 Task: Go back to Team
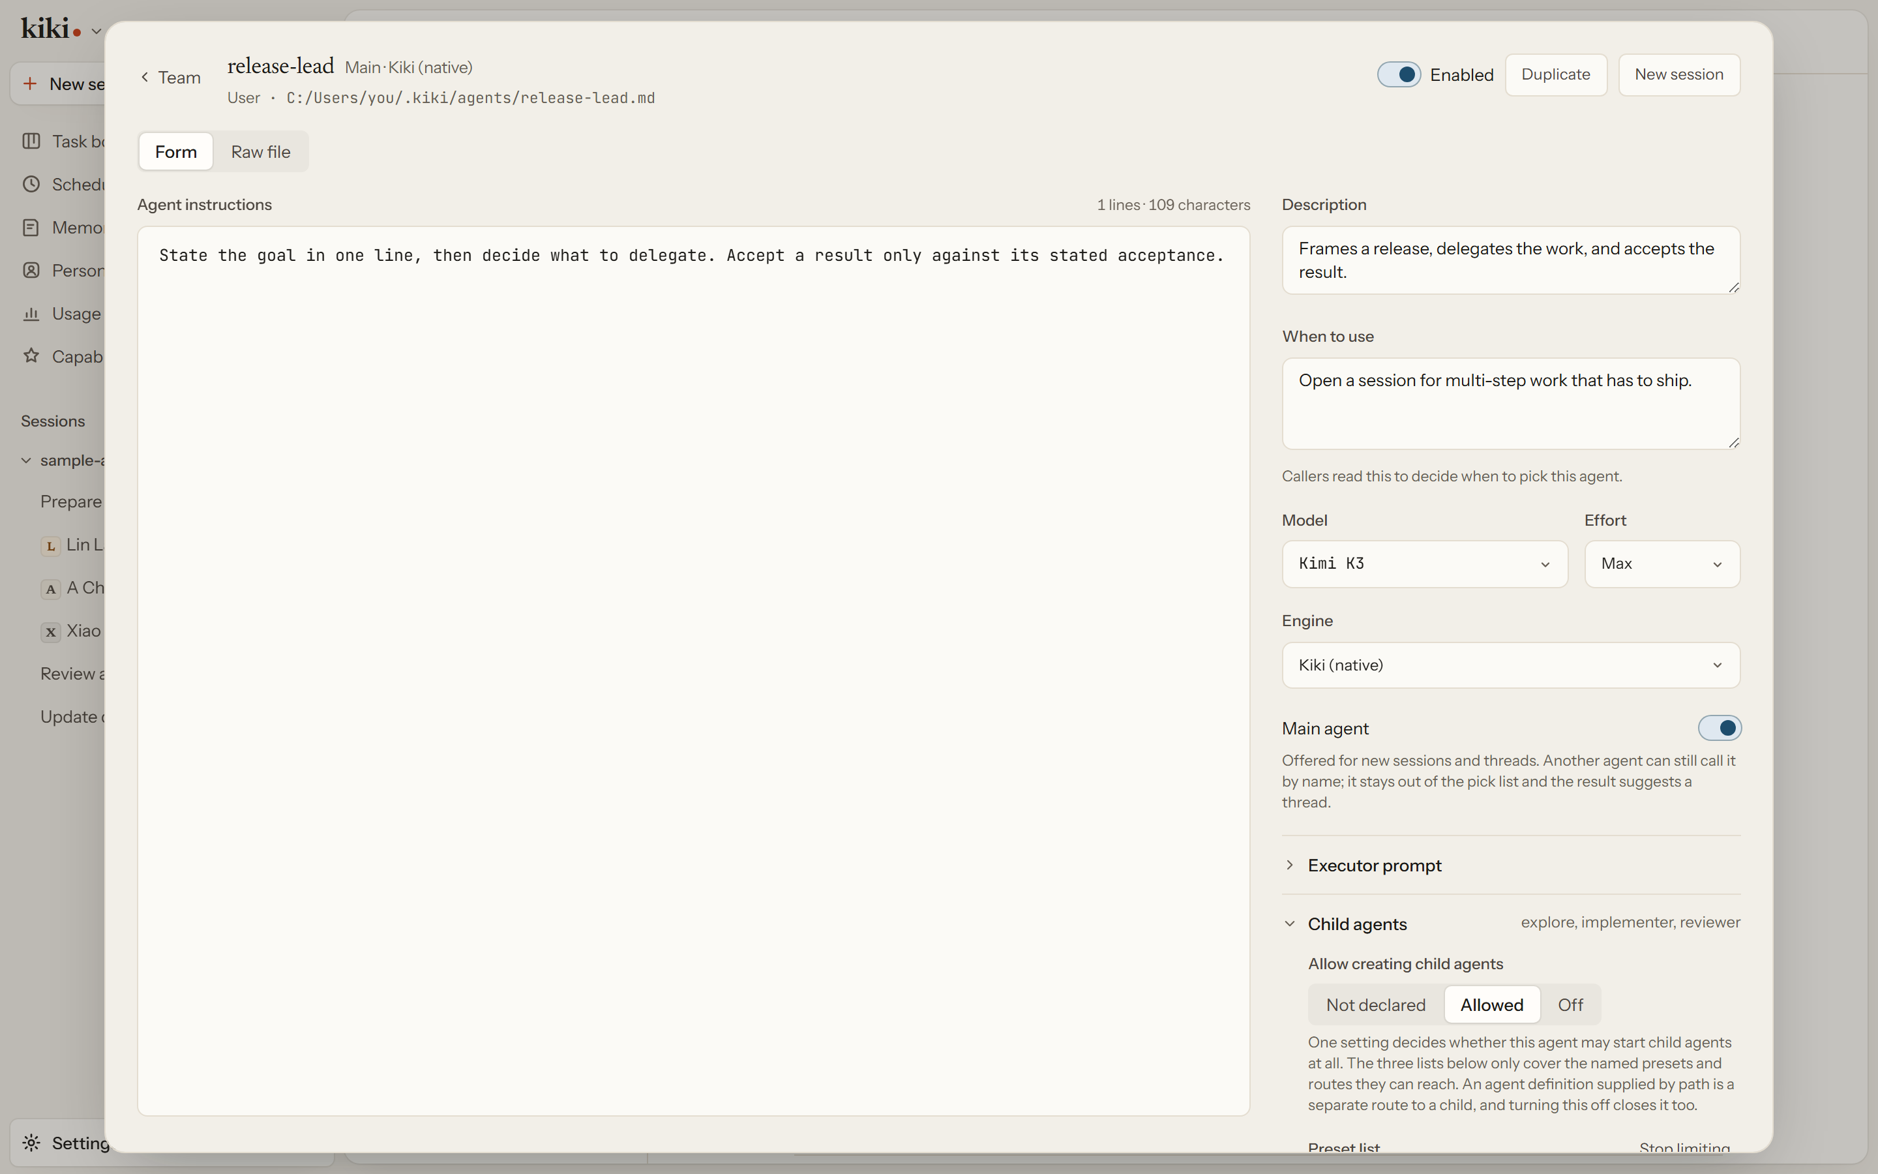(x=171, y=78)
